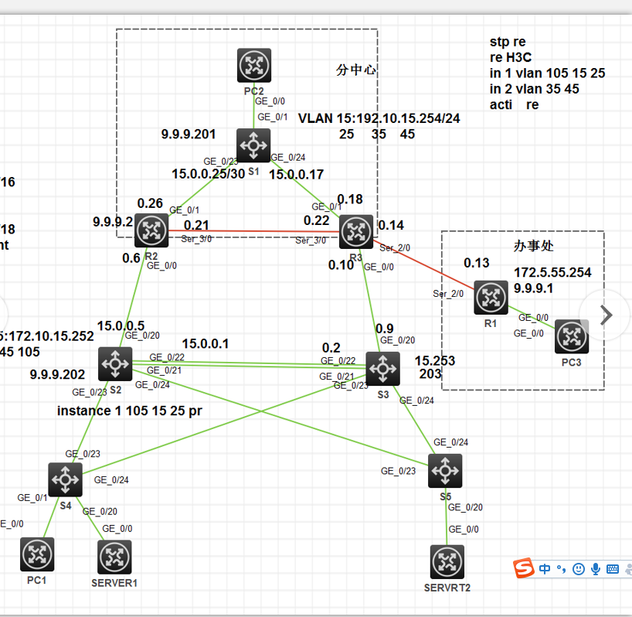Select router R3 icon
Viewport: 632px width, 617px height.
(356, 232)
